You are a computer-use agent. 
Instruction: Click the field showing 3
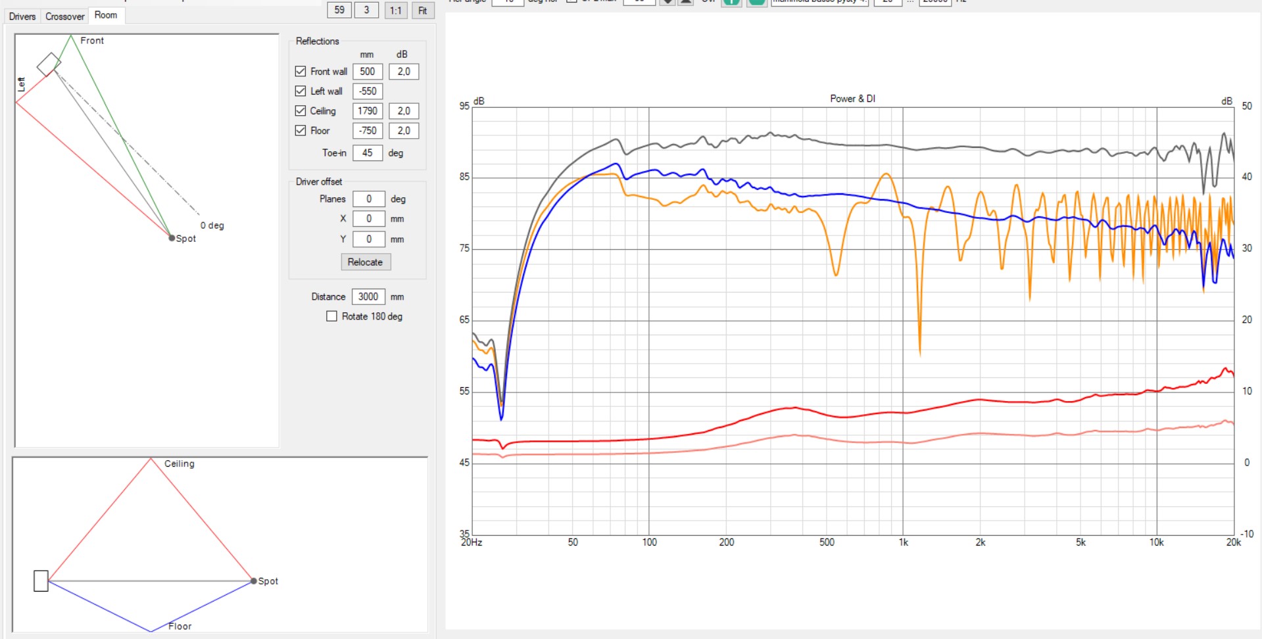click(x=367, y=10)
